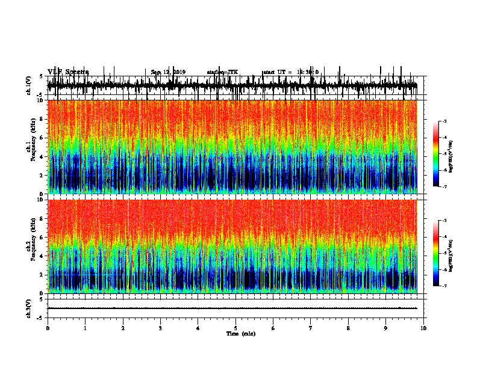The width and height of the screenshot is (477, 368).
Task: Click the 5 tick label of ch.1(V) axis
Action: coord(42,76)
